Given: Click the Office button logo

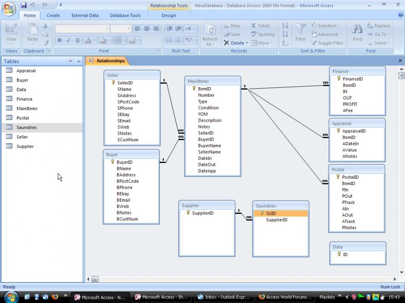Looking at the screenshot, I should (9, 9).
